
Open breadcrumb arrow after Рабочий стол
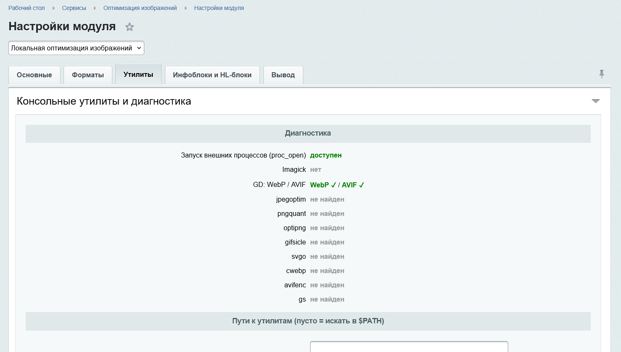(53, 8)
